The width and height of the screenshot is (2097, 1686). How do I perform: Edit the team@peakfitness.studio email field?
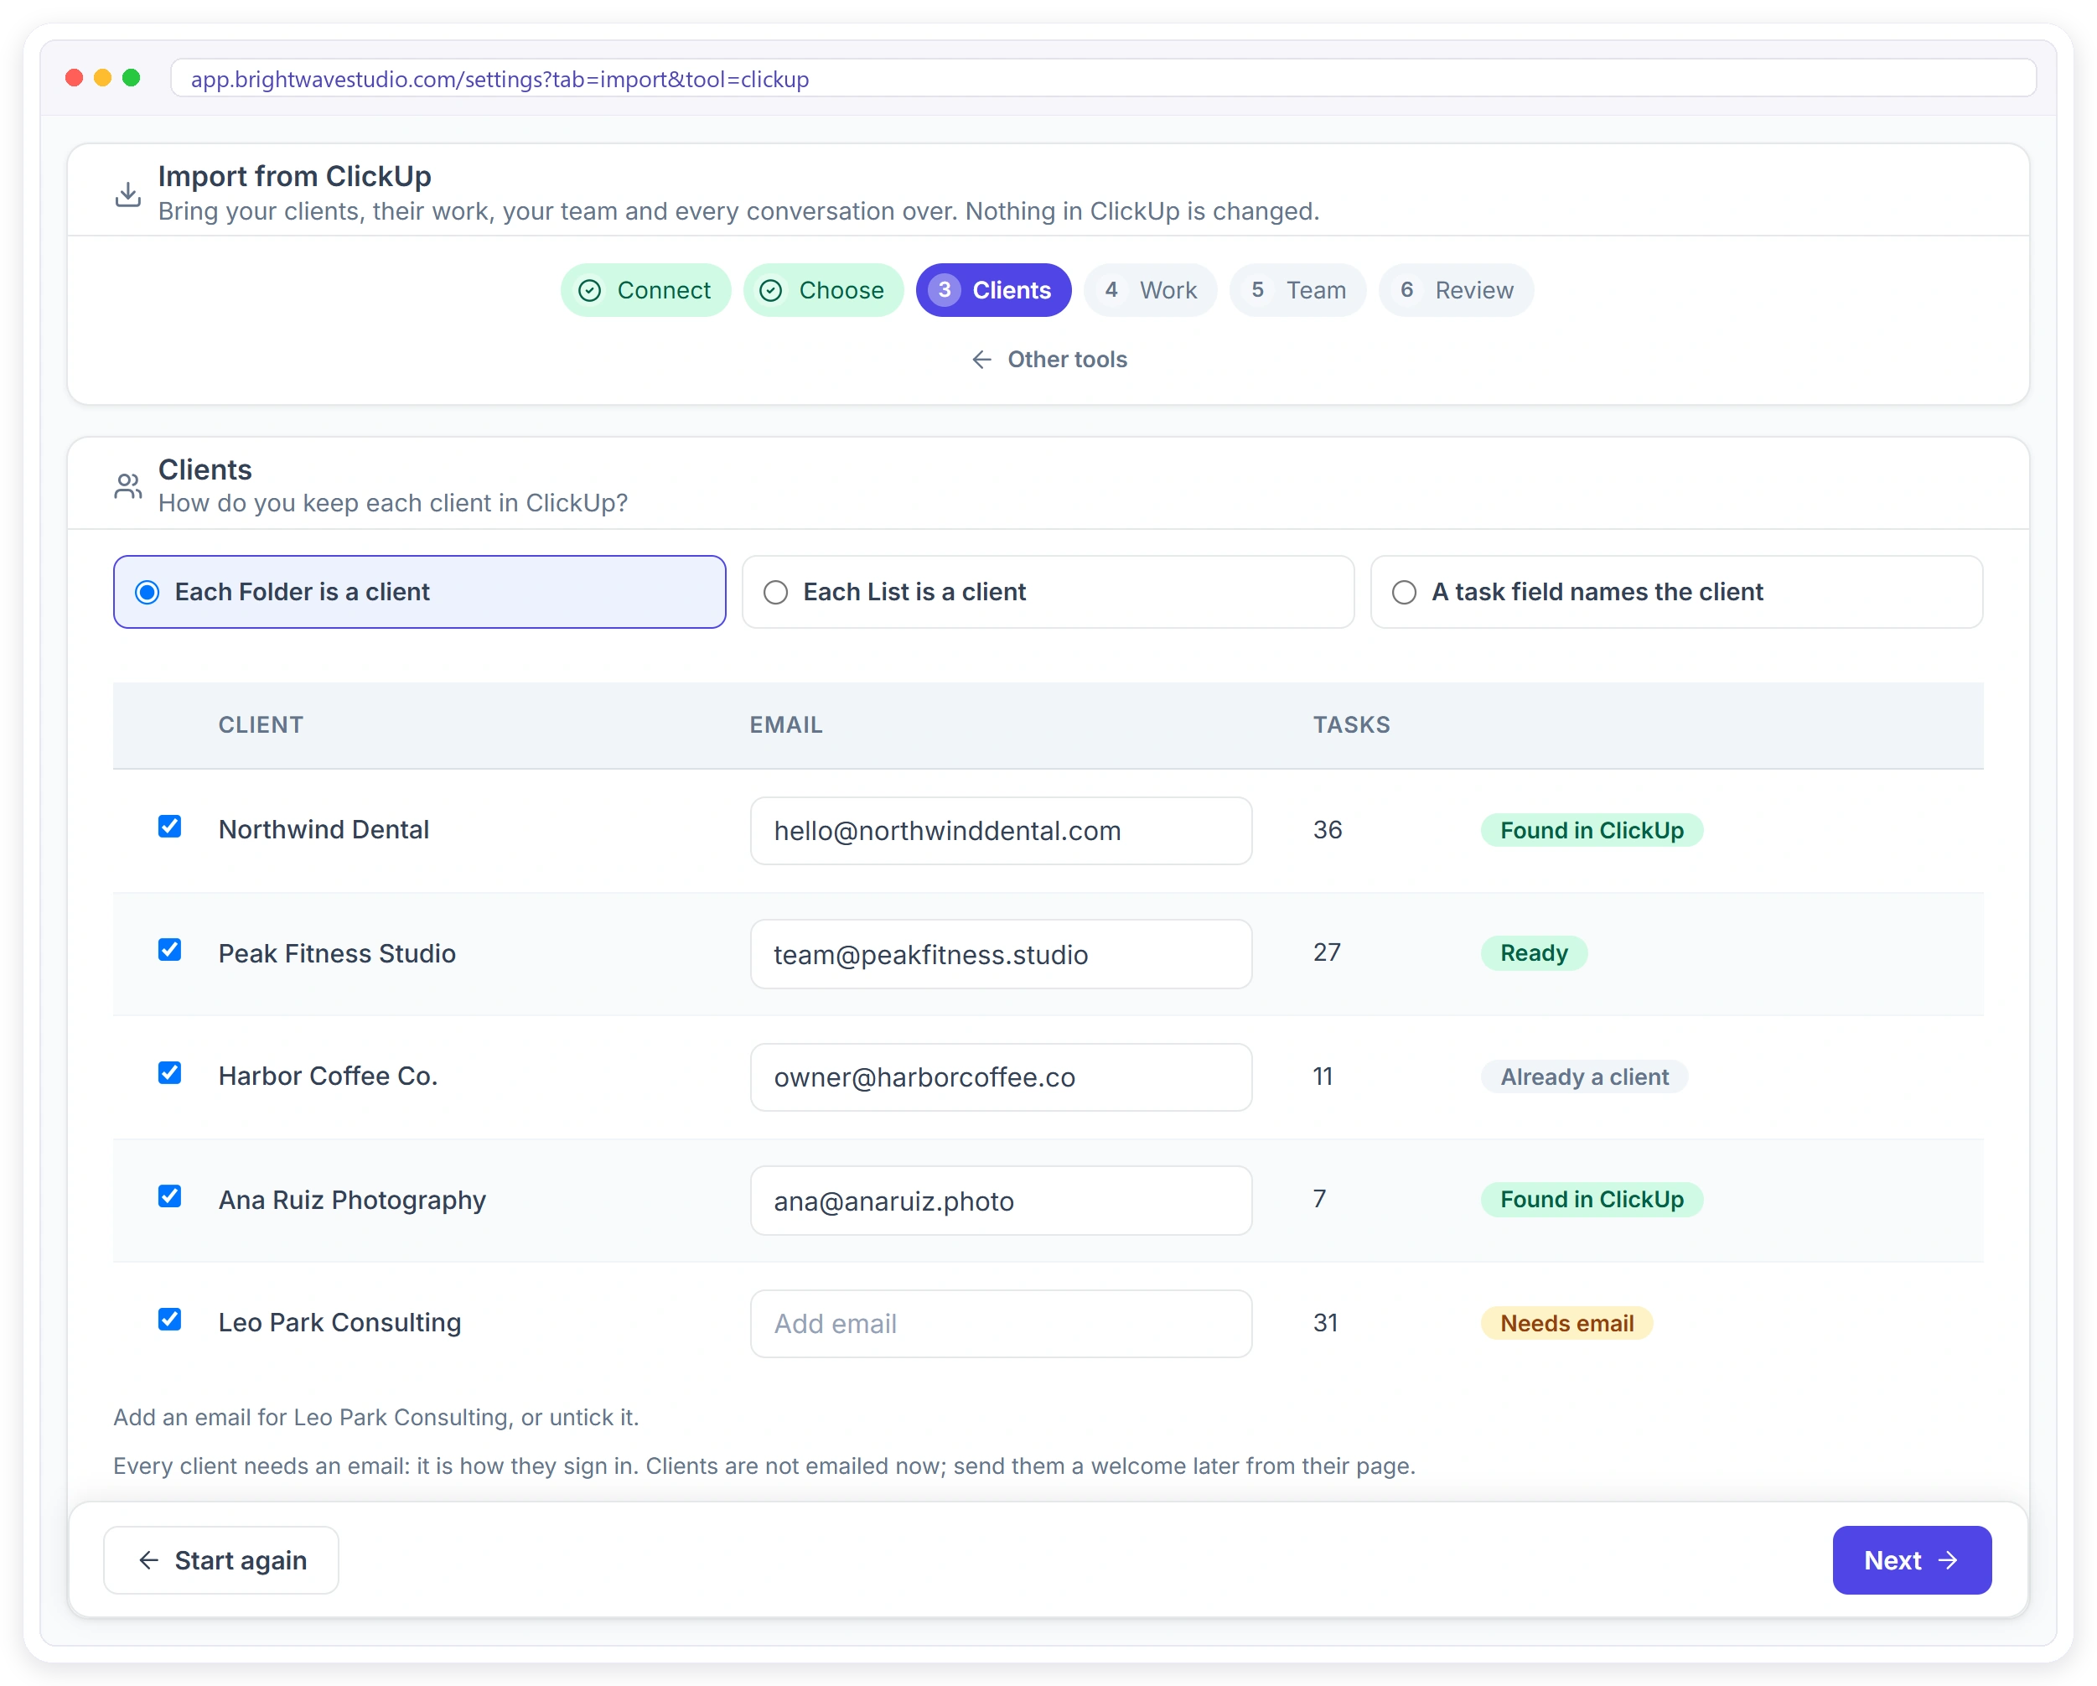click(1001, 954)
